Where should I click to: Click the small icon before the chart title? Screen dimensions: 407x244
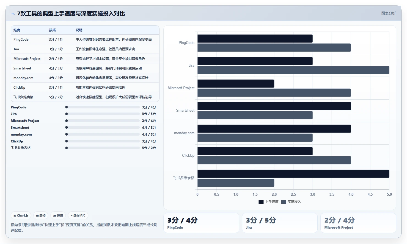pos(13,14)
